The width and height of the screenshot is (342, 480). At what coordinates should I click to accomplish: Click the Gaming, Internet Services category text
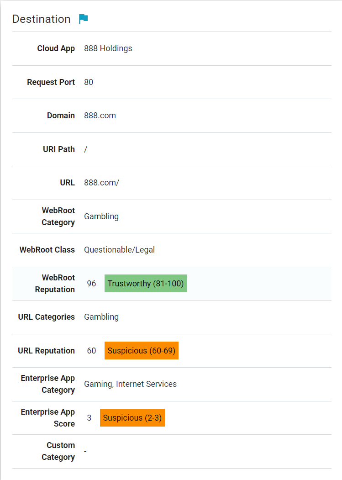[x=131, y=384]
